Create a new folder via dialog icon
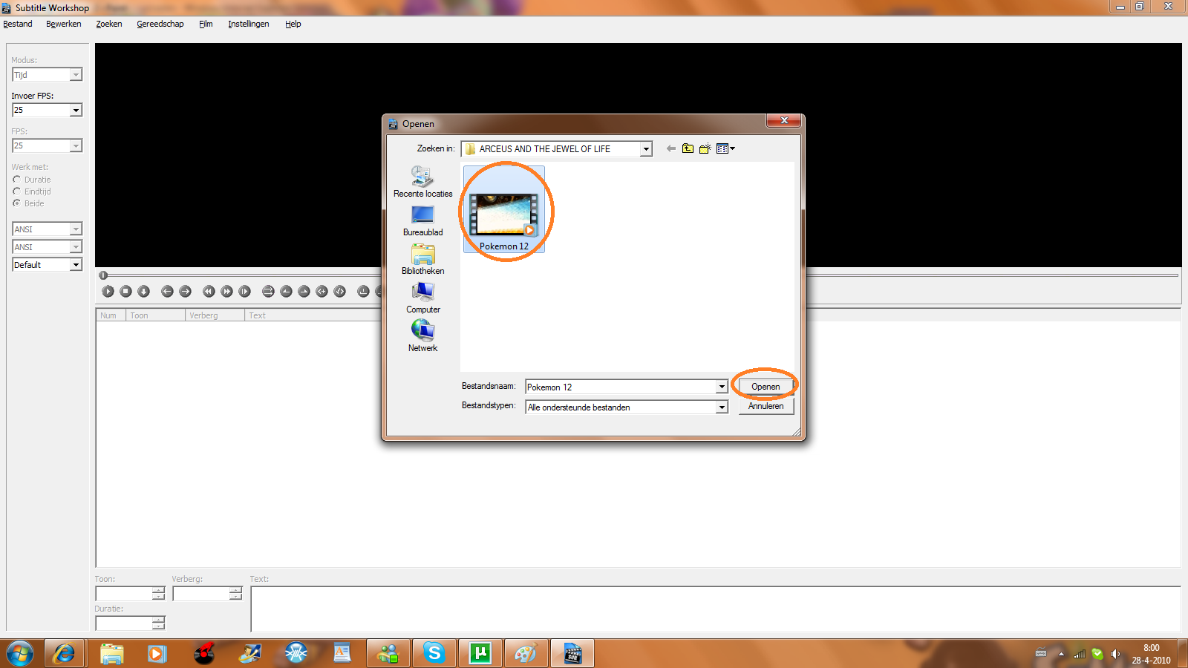Screen dimensions: 1188x668 point(705,148)
